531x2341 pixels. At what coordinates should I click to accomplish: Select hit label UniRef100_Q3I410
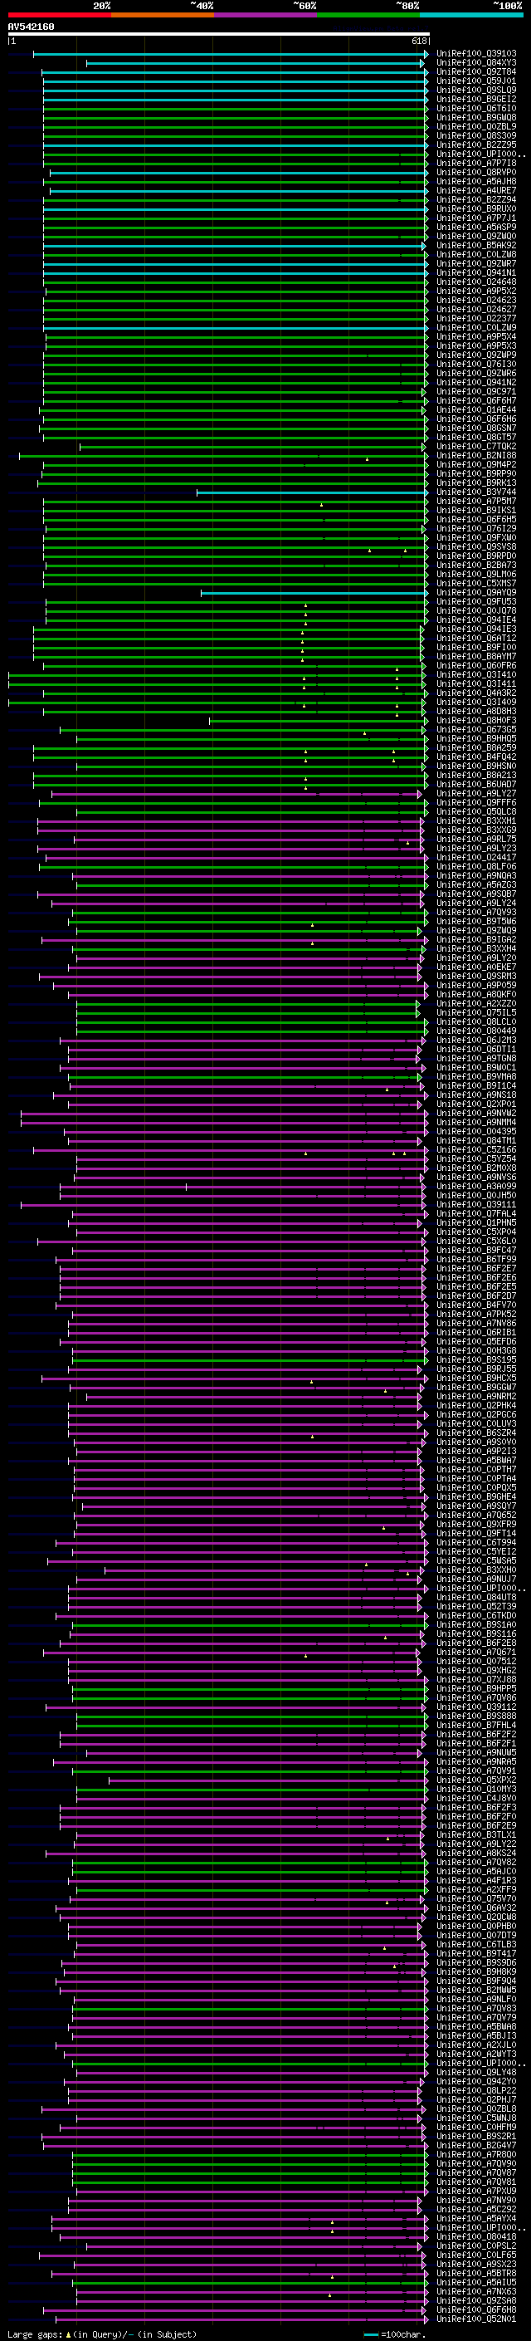(x=476, y=675)
